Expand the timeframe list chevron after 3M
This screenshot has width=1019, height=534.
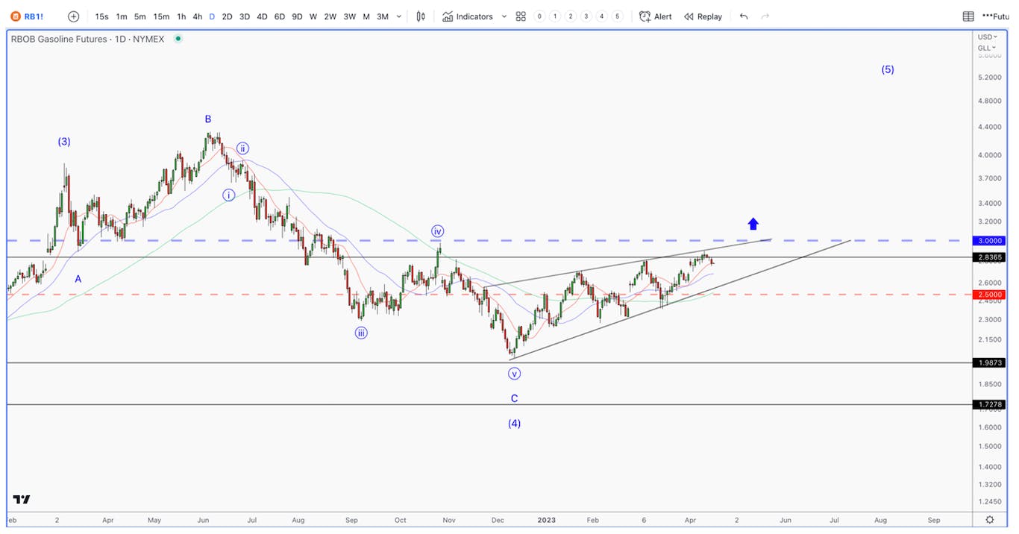pyautogui.click(x=399, y=16)
